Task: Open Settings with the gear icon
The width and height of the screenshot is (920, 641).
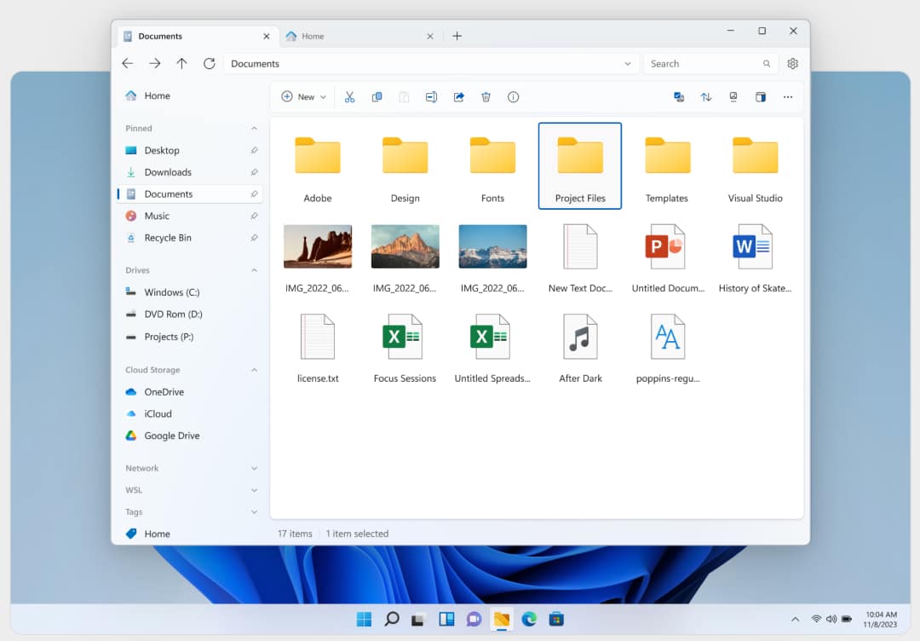Action: 792,64
